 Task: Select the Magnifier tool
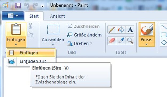(130, 41)
